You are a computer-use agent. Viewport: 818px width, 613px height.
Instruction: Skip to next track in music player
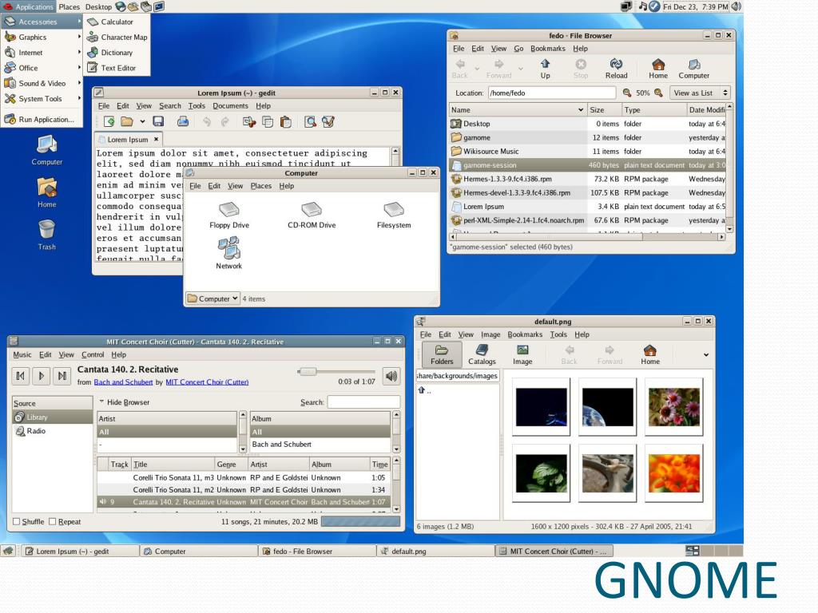click(x=62, y=376)
